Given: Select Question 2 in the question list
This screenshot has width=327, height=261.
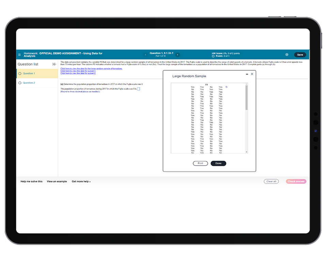Looking at the screenshot, I should point(29,83).
